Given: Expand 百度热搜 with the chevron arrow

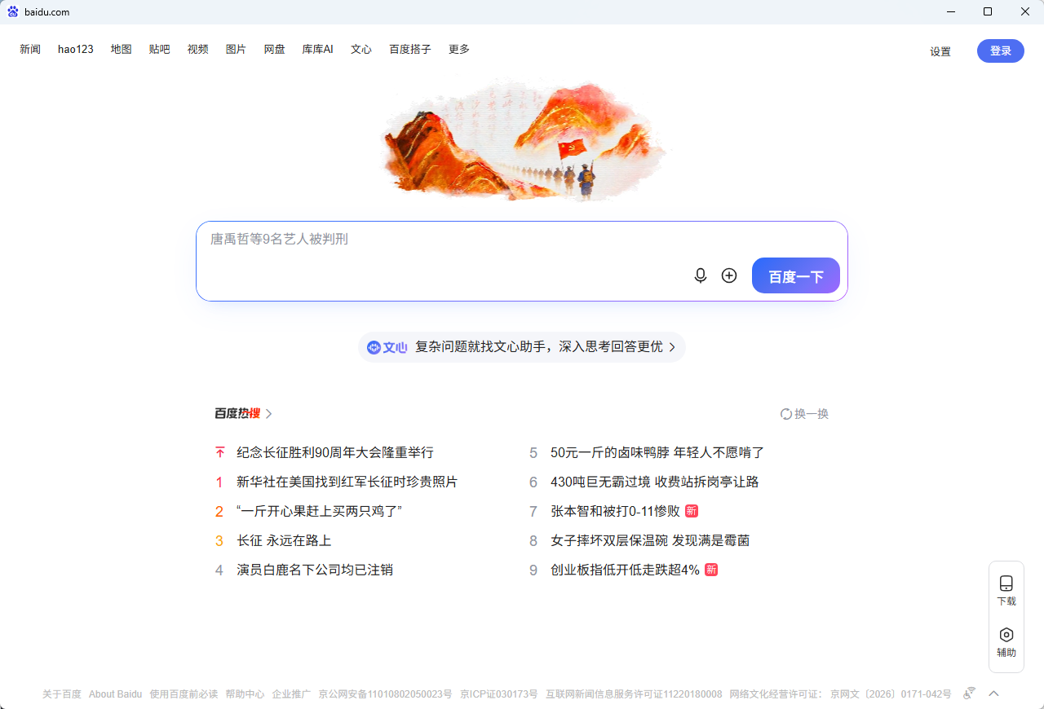Looking at the screenshot, I should coord(269,414).
